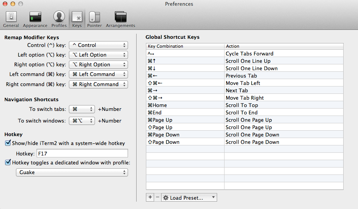Sort by the Key Combination column header
The width and height of the screenshot is (358, 209).
click(x=185, y=46)
